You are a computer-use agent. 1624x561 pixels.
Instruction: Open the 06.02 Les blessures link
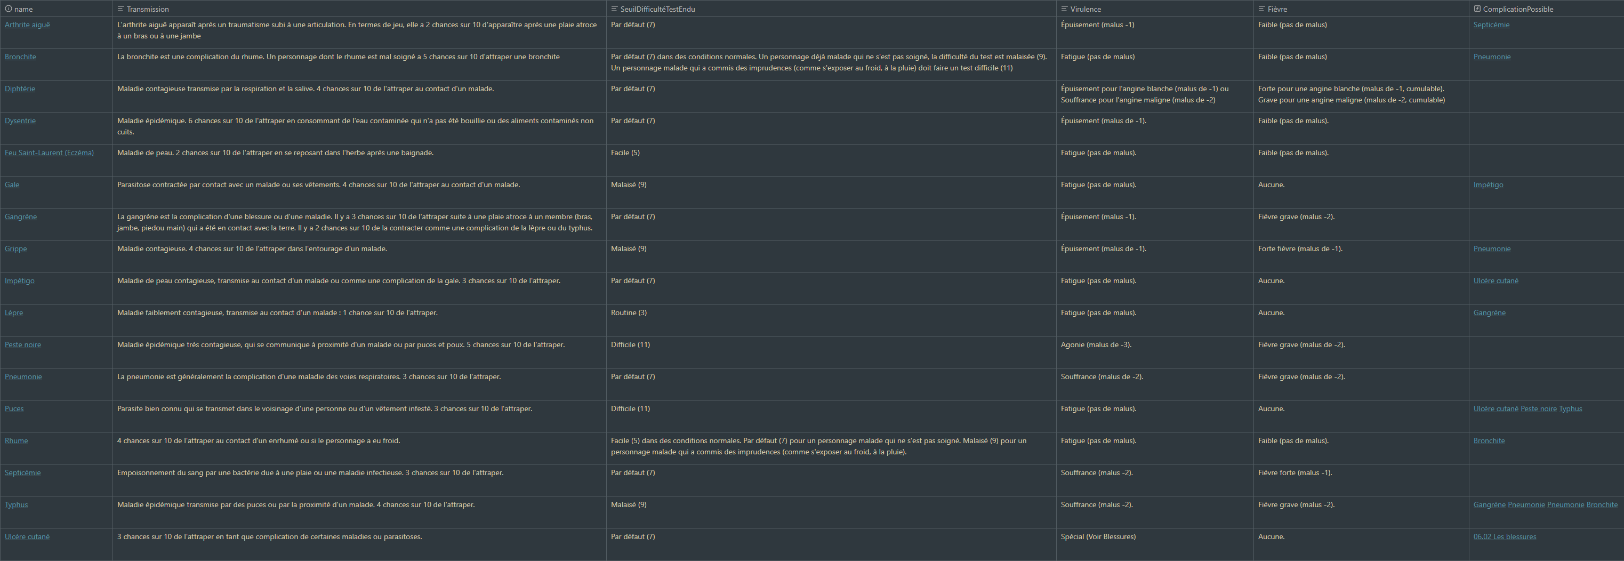point(1504,537)
